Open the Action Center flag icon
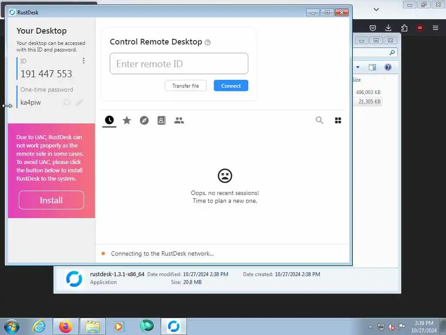The image size is (446, 335). [402, 326]
